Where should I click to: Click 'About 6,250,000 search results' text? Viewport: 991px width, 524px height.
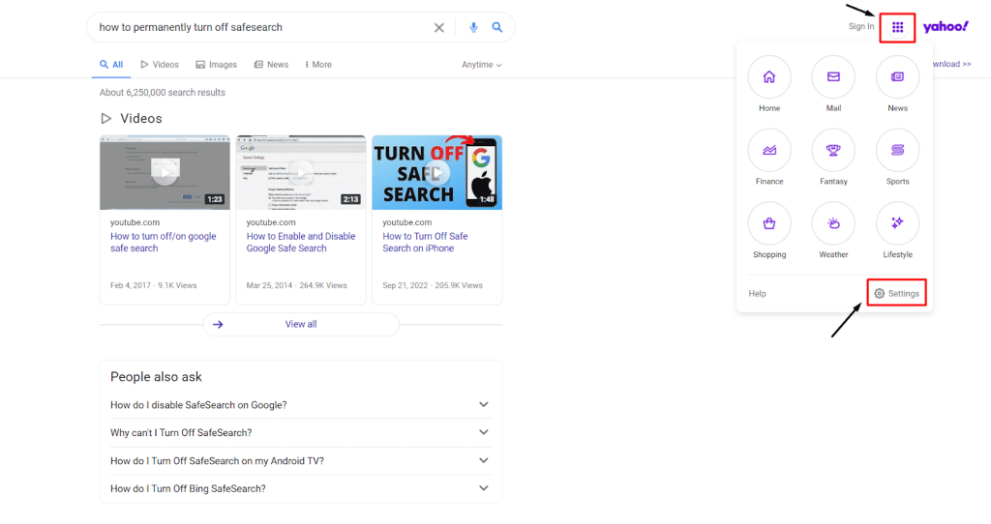pyautogui.click(x=163, y=92)
